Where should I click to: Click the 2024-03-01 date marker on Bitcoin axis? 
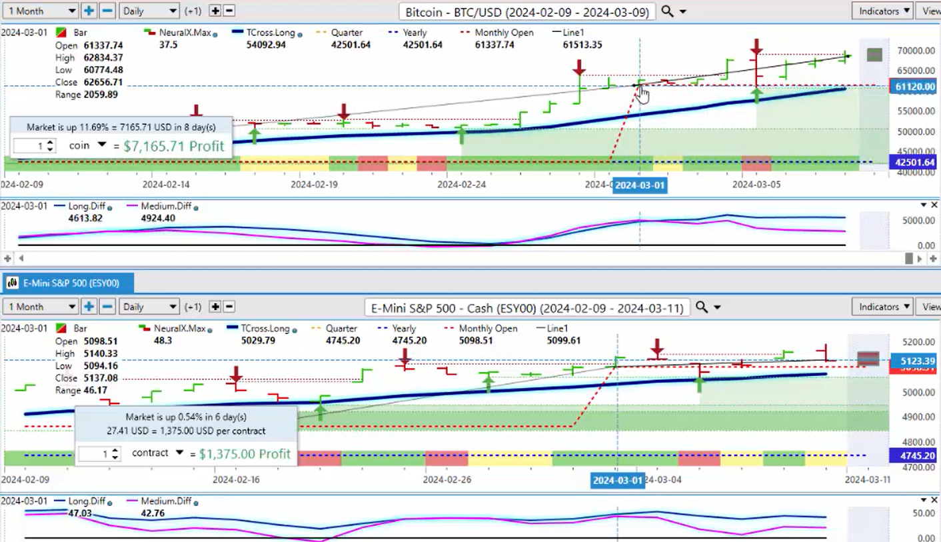[x=640, y=185]
